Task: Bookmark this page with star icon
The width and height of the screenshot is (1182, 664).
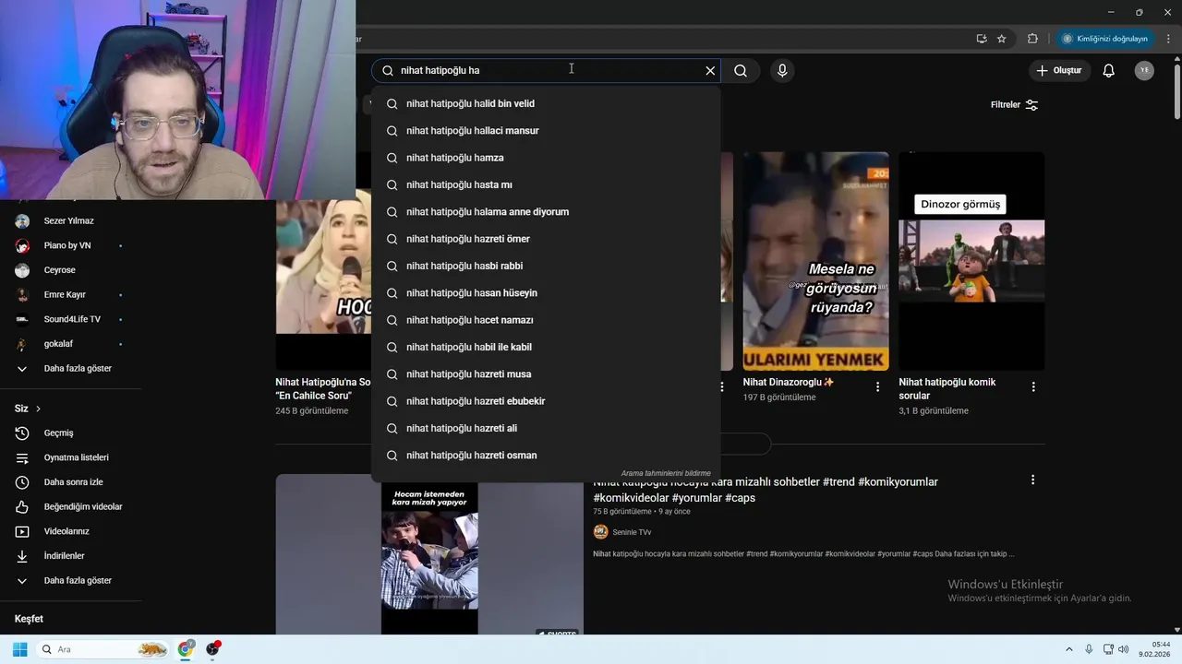Action: coord(1002,39)
